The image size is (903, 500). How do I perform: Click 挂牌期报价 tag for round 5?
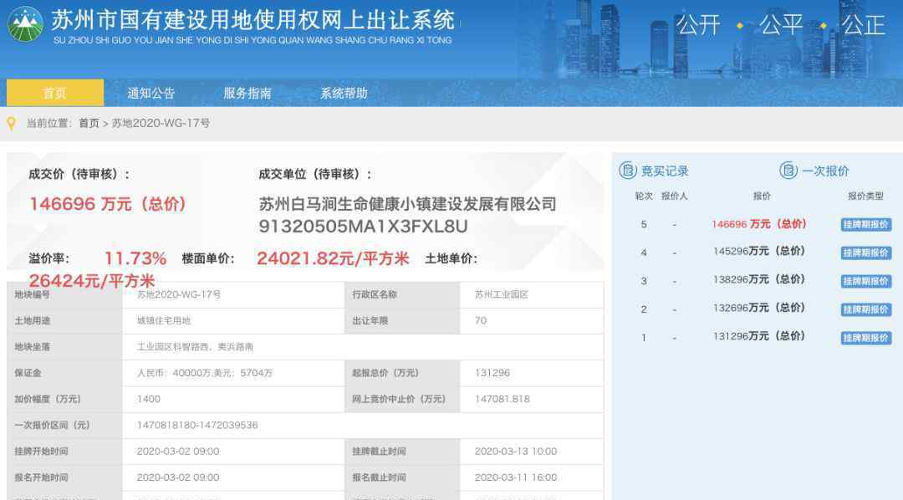(x=865, y=225)
